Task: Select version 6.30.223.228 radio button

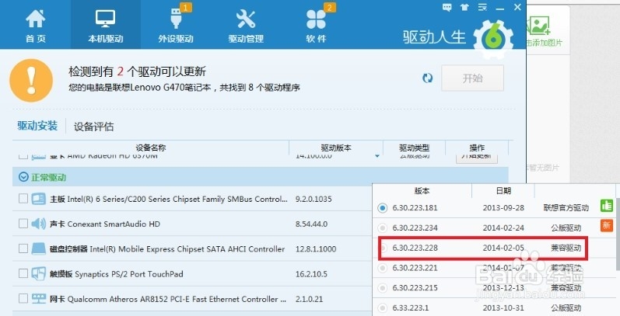Action: [383, 248]
